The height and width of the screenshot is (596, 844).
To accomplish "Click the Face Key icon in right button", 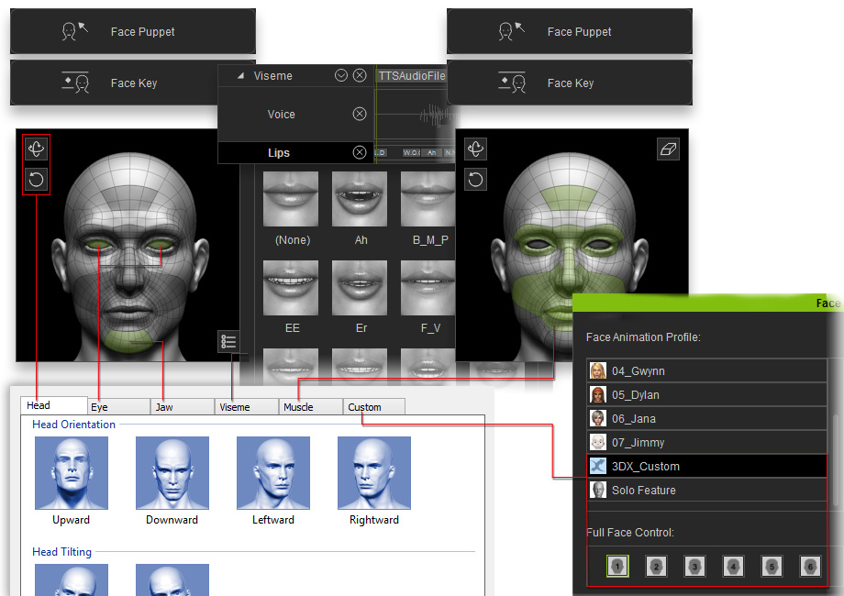I will pyautogui.click(x=512, y=83).
